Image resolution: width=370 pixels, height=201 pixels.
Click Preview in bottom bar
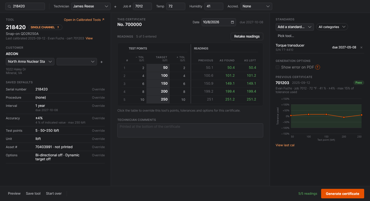(14, 193)
